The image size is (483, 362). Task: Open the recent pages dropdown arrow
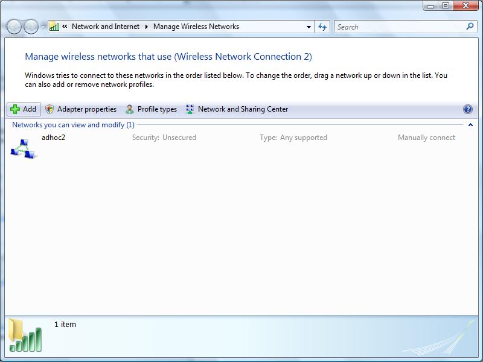(43, 27)
